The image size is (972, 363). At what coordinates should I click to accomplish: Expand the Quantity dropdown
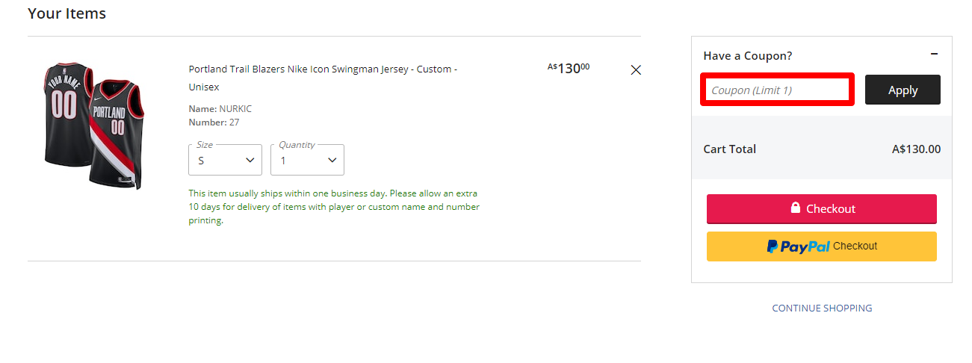coord(307,160)
